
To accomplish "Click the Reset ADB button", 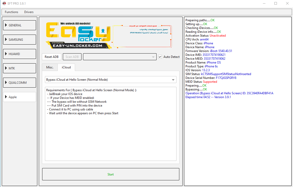I will point(52,57).
